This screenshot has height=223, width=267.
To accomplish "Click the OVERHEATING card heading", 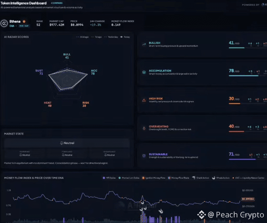I will pyautogui.click(x=158, y=126).
